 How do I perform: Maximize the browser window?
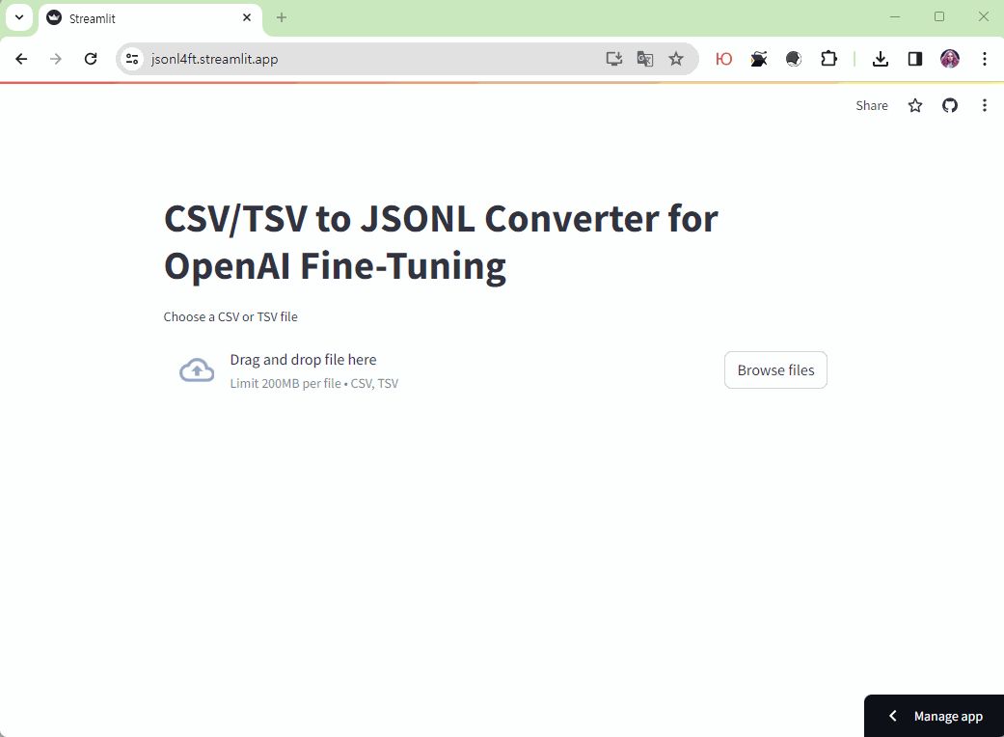pos(939,16)
